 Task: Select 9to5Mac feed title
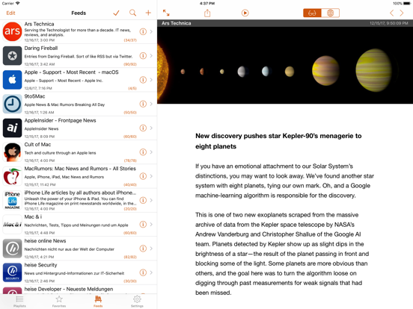pos(34,96)
